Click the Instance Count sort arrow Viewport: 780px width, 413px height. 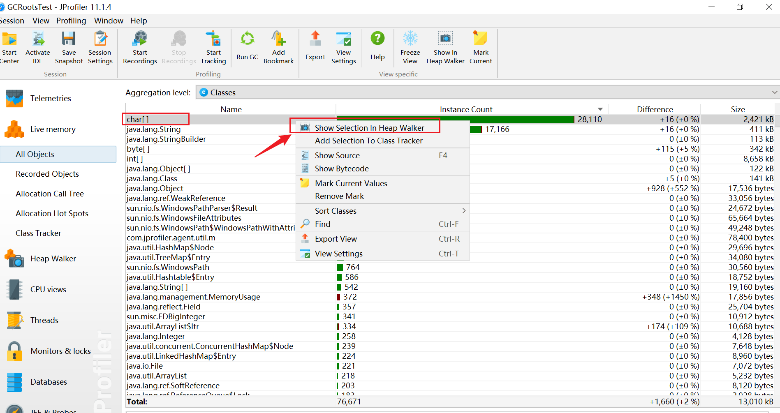coord(600,109)
